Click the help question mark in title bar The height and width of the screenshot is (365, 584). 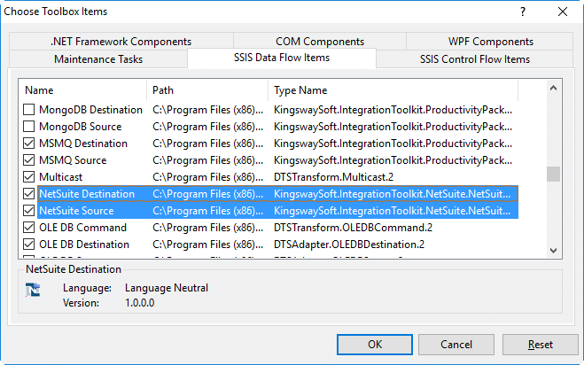click(x=523, y=12)
